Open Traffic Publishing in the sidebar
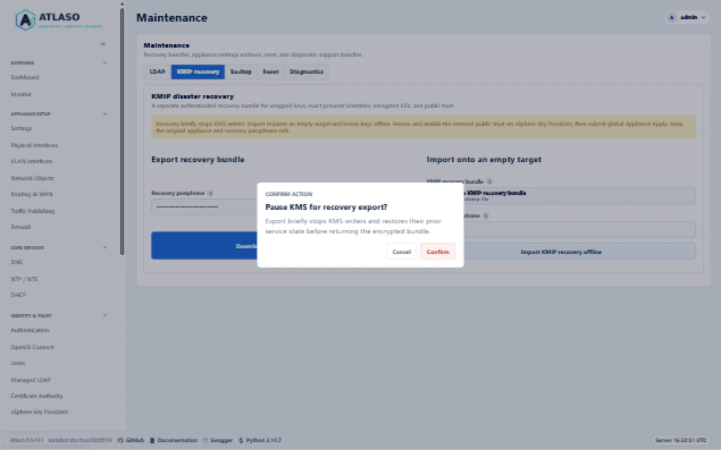The image size is (721, 450). (32, 211)
